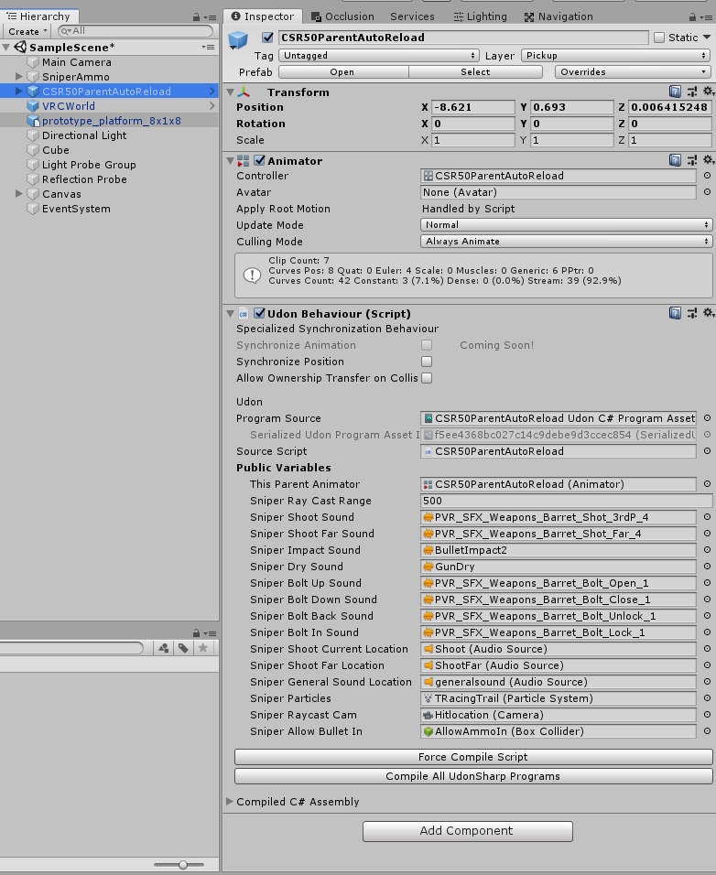This screenshot has height=875, width=716.
Task: Click object picker for Source Script field
Action: (x=707, y=451)
